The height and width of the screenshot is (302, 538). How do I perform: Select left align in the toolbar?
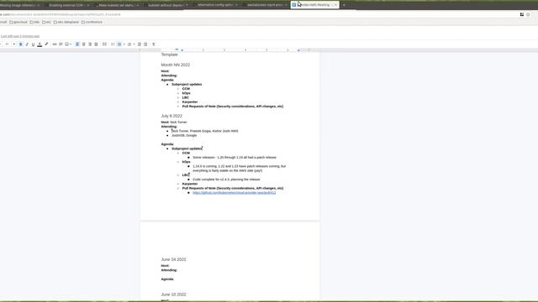coord(77,44)
